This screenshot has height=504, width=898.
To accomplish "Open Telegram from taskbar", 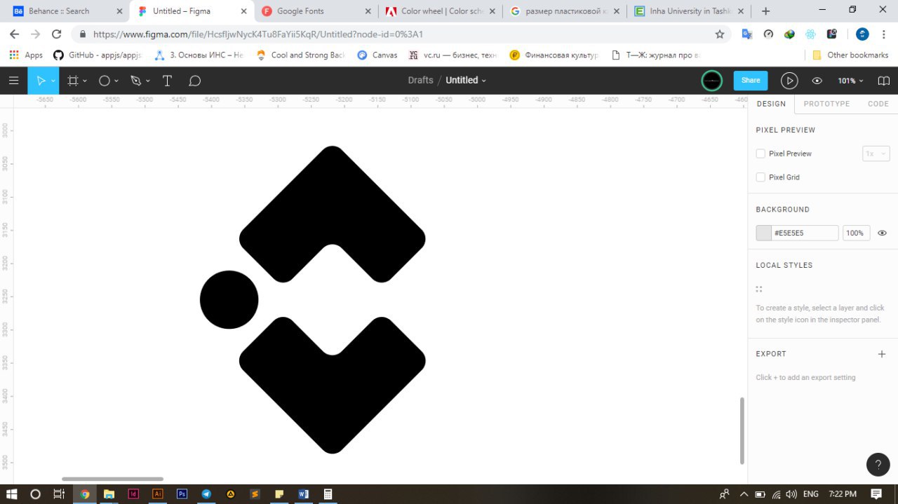I will click(206, 493).
